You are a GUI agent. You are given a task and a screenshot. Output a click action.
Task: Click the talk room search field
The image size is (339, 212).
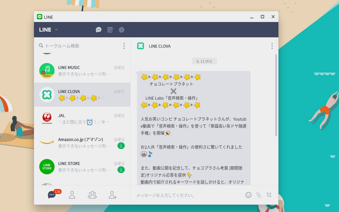pyautogui.click(x=79, y=46)
